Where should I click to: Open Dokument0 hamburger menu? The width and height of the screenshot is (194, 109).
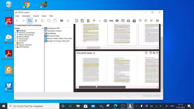click(146, 53)
